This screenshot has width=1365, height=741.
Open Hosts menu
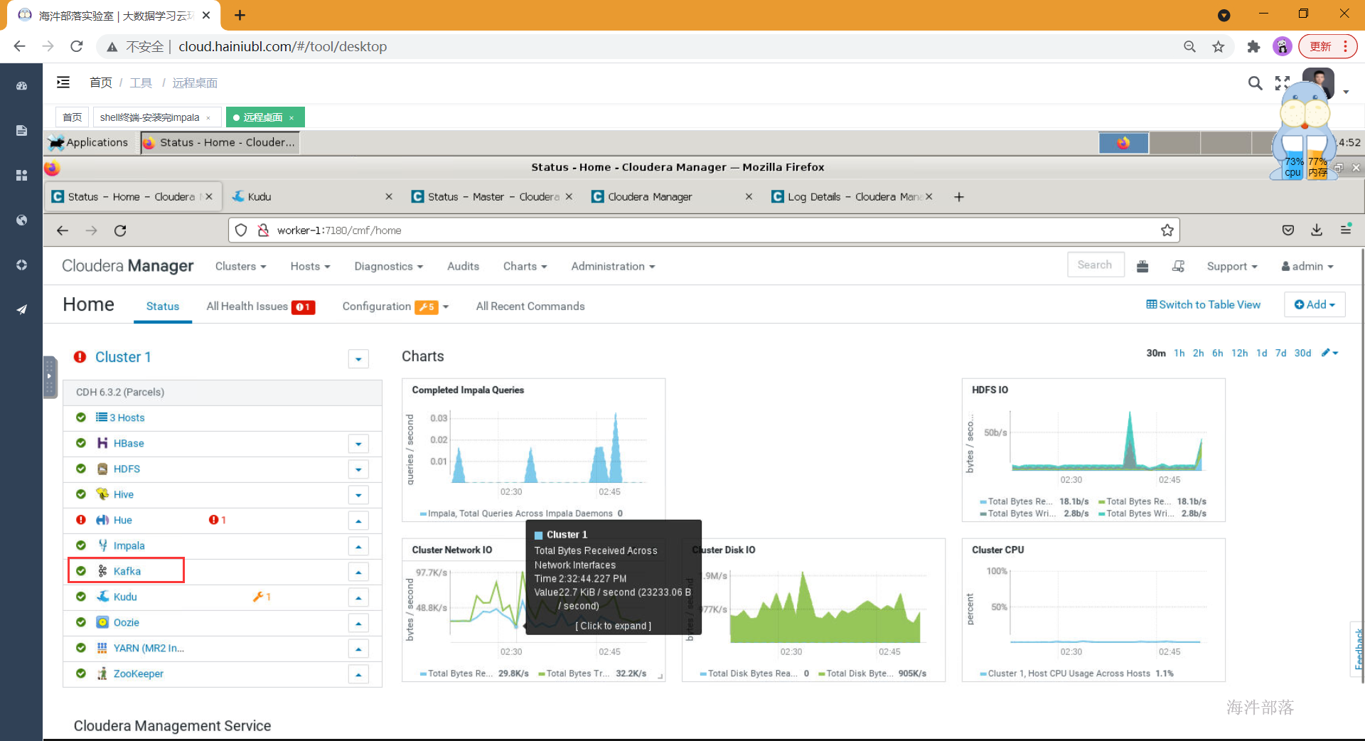(310, 266)
